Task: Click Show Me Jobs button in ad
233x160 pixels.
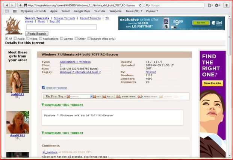Action: pos(212,83)
